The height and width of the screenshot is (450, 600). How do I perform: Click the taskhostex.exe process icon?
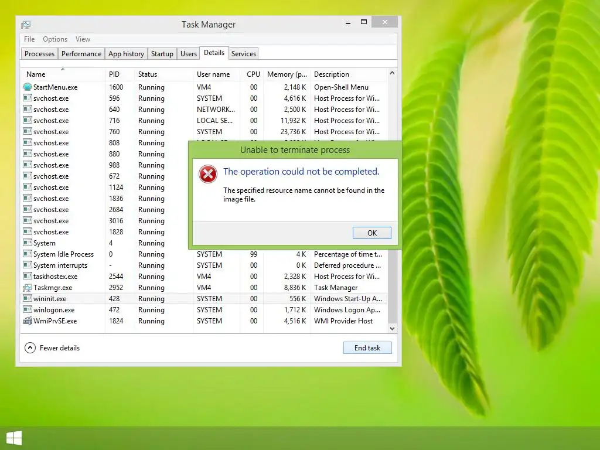pos(27,277)
